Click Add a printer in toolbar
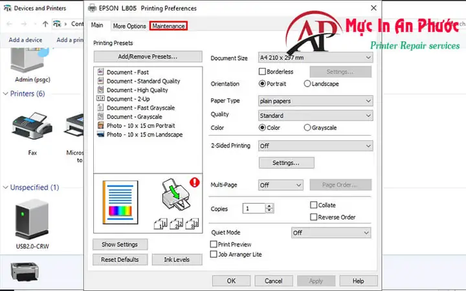The height and width of the screenshot is (291, 466). (70, 40)
